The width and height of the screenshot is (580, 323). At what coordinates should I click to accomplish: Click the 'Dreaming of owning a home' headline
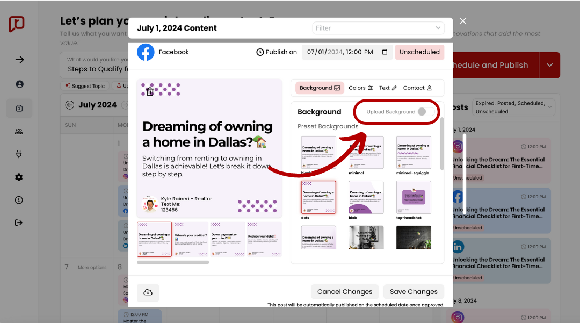(x=207, y=134)
